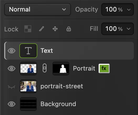Select the Text layer T thumbnail
The width and height of the screenshot is (138, 115).
28,51
